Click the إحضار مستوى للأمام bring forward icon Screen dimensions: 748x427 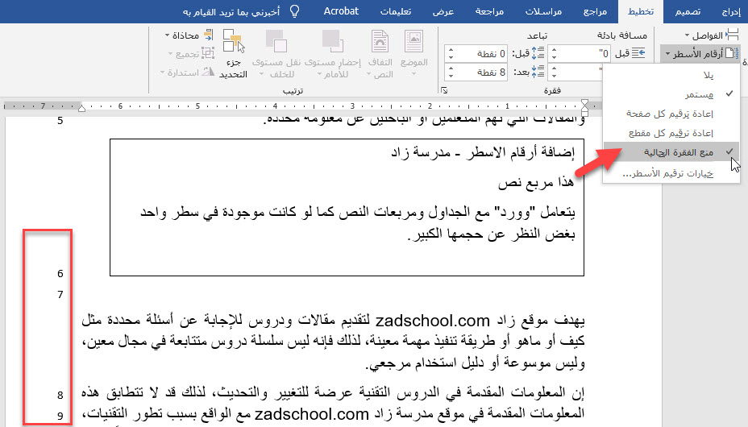(x=333, y=41)
